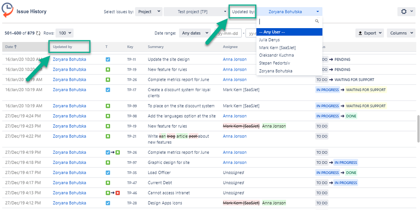420x210 pixels.
Task: Click Anna Jonson assignee for TP-98
Action: (235, 116)
